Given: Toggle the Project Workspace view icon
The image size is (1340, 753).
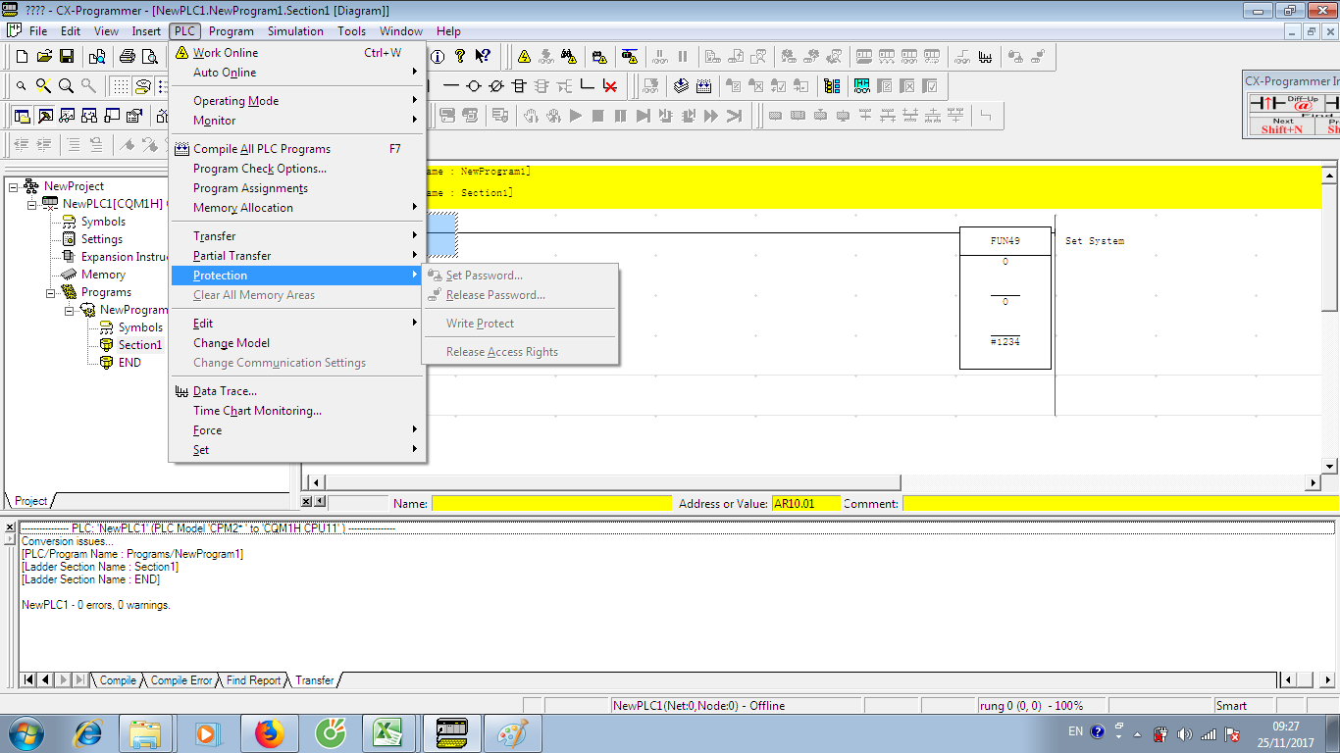Looking at the screenshot, I should click(x=22, y=116).
